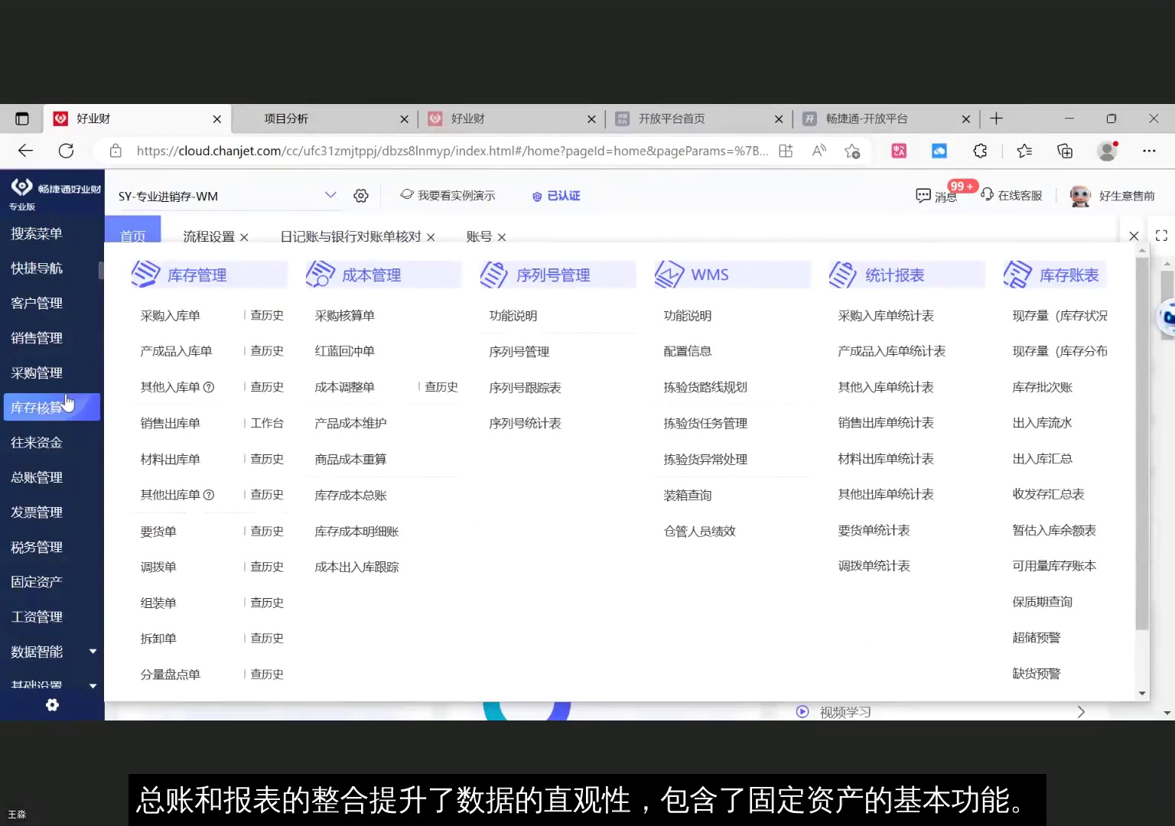This screenshot has height=826, width=1175.
Task: Click the 成本管理 category icon
Action: coord(321,274)
